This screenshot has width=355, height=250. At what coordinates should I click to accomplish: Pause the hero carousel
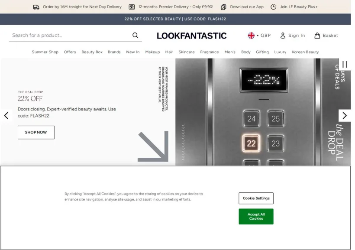click(345, 65)
